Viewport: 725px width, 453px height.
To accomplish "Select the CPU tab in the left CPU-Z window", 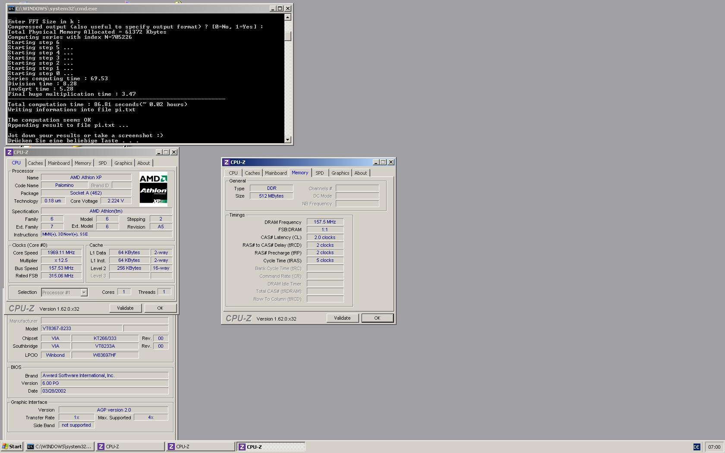I will click(16, 163).
